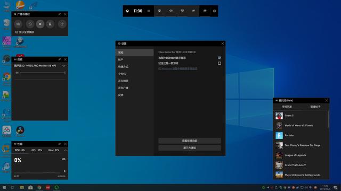Toggle the microphone while recording

pos(50,24)
